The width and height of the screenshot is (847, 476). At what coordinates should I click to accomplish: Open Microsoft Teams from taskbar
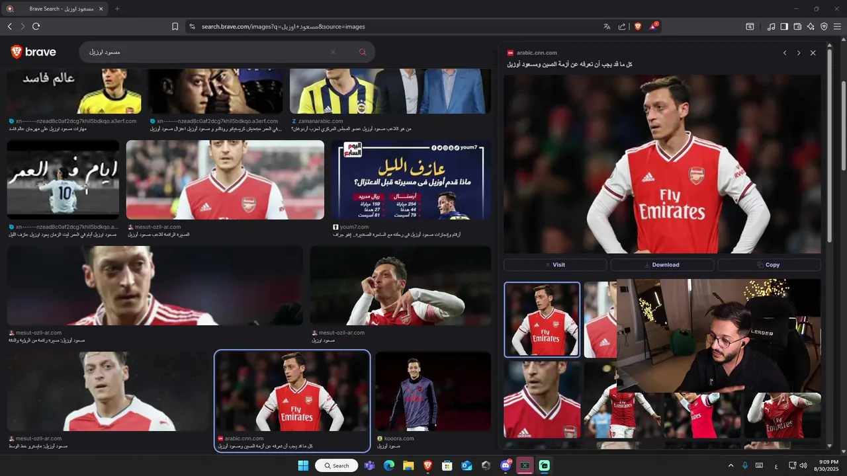tap(370, 465)
